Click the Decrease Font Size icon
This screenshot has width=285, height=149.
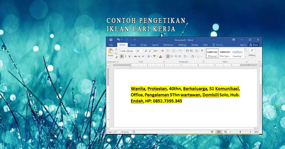point(150,51)
